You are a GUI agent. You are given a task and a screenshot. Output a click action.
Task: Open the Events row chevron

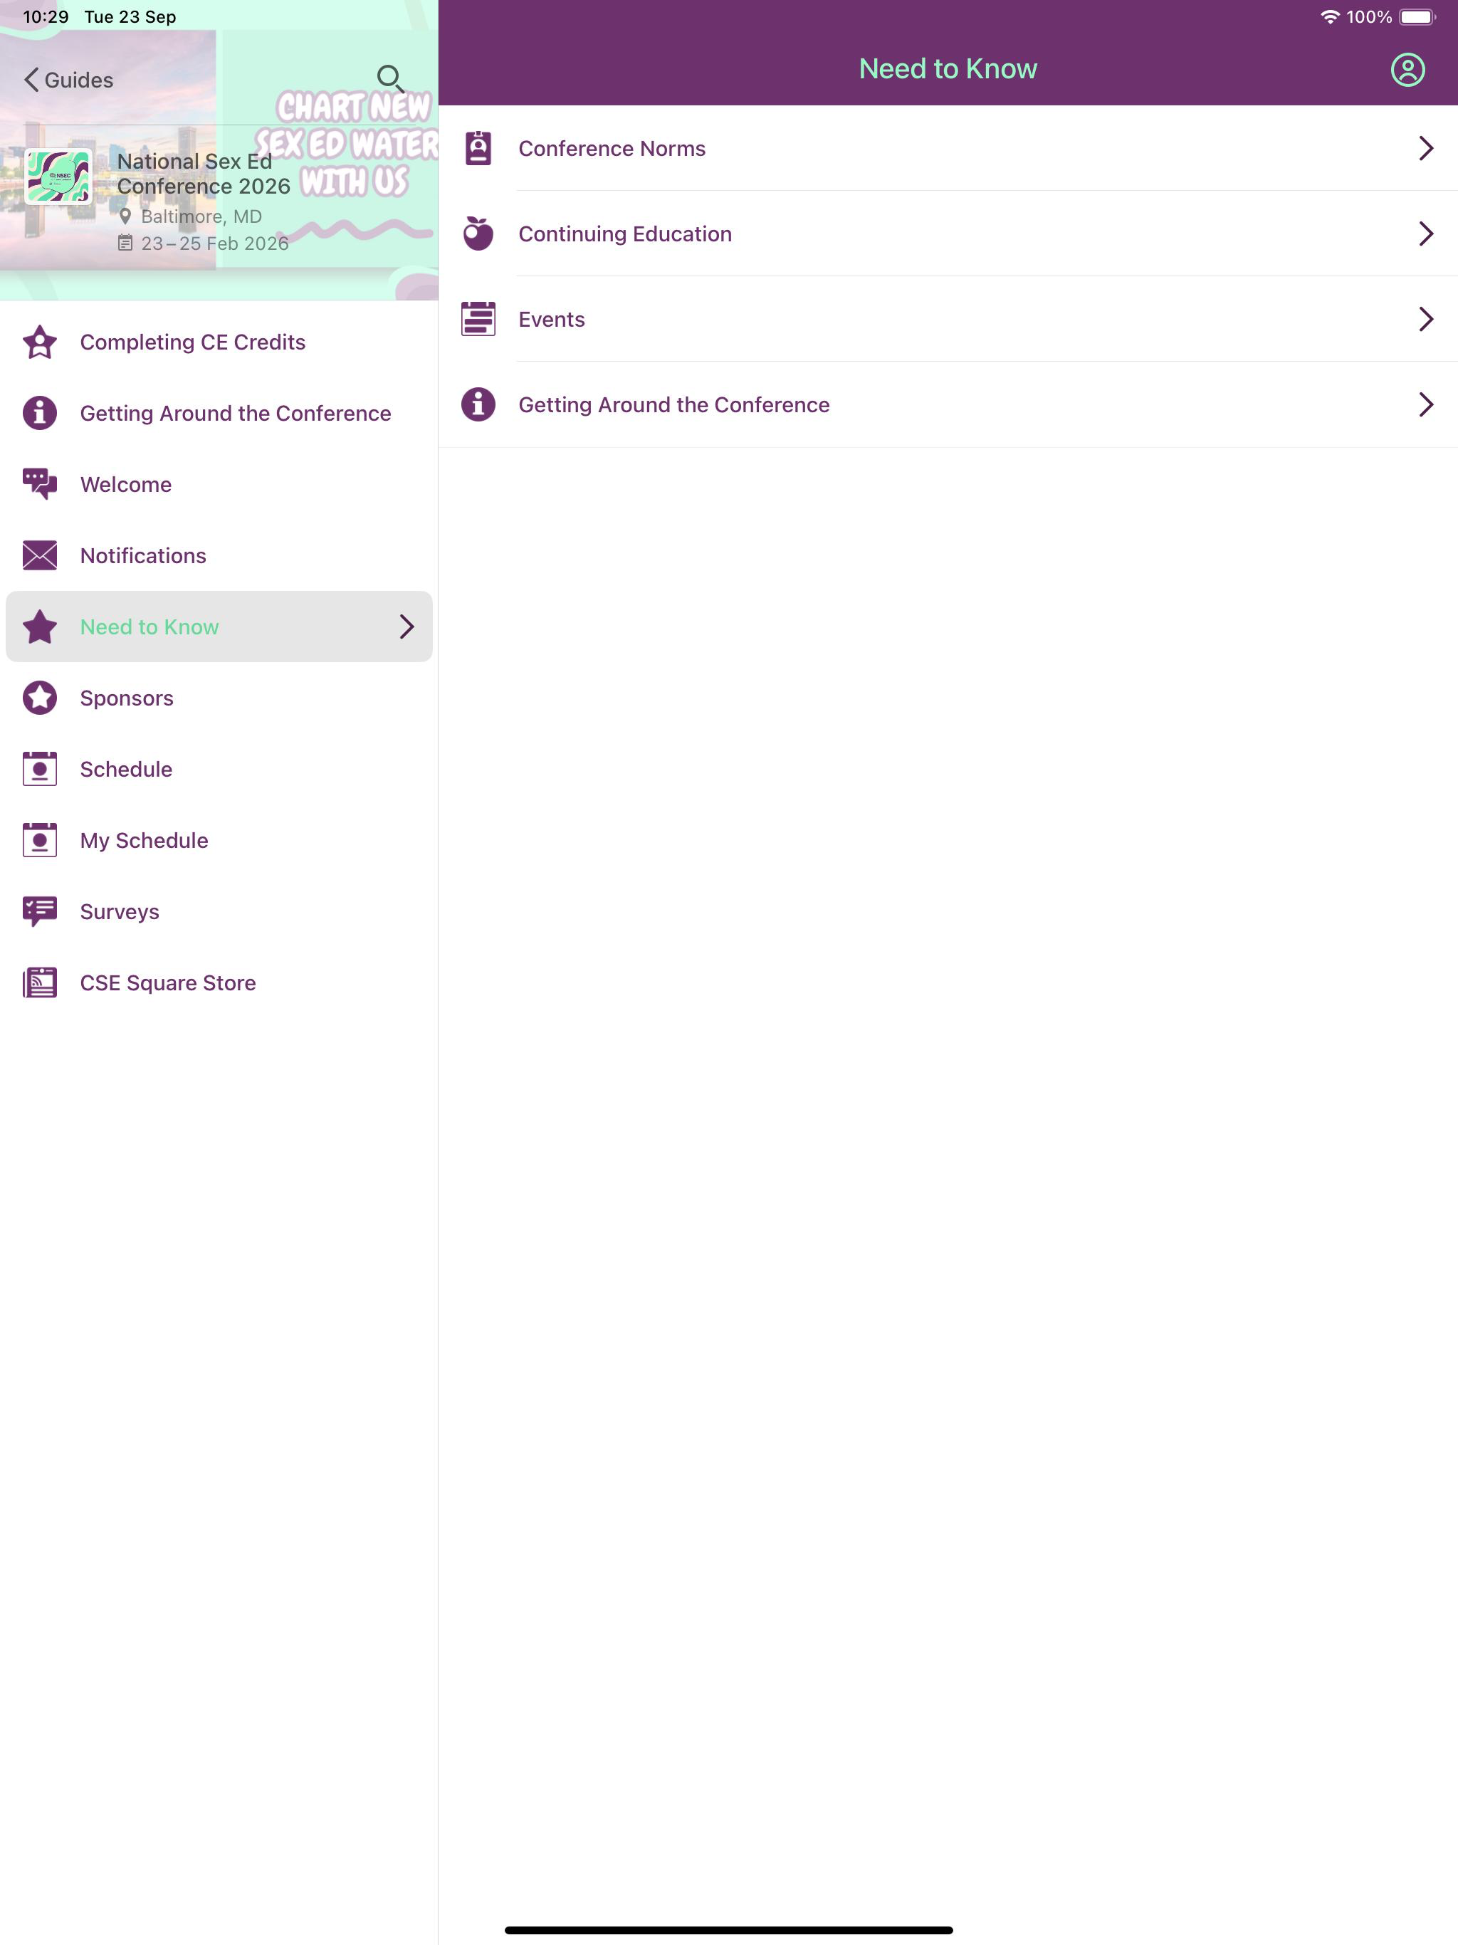(x=1425, y=319)
